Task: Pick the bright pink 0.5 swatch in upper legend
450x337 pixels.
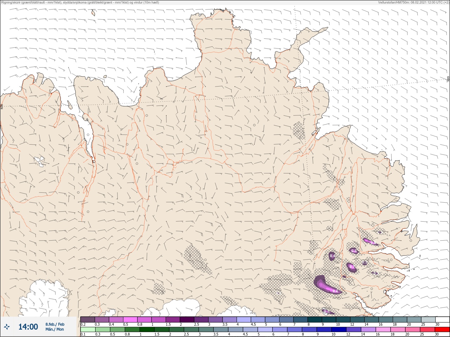Action: [130, 319]
